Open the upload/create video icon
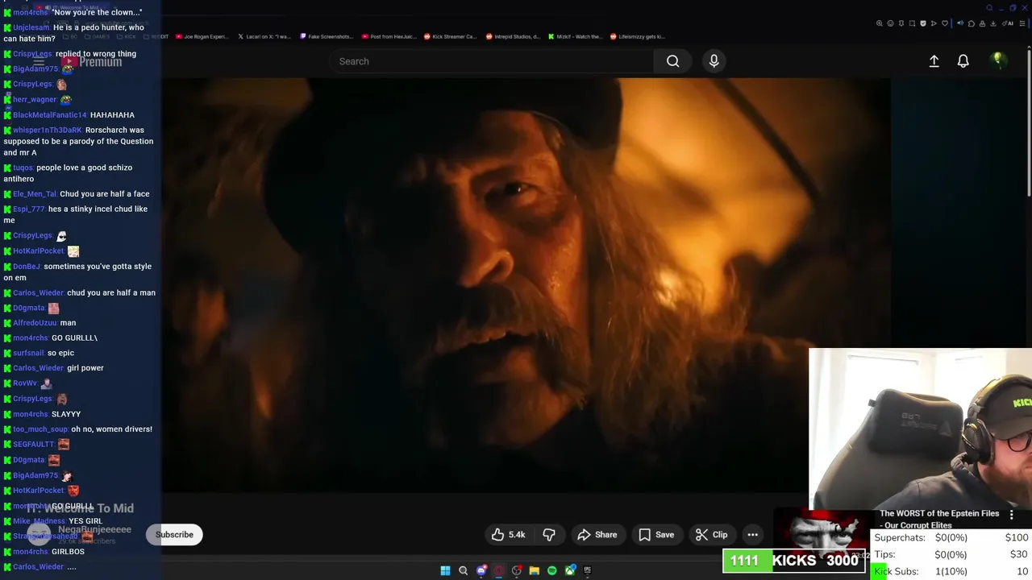The height and width of the screenshot is (580, 1032). point(934,61)
